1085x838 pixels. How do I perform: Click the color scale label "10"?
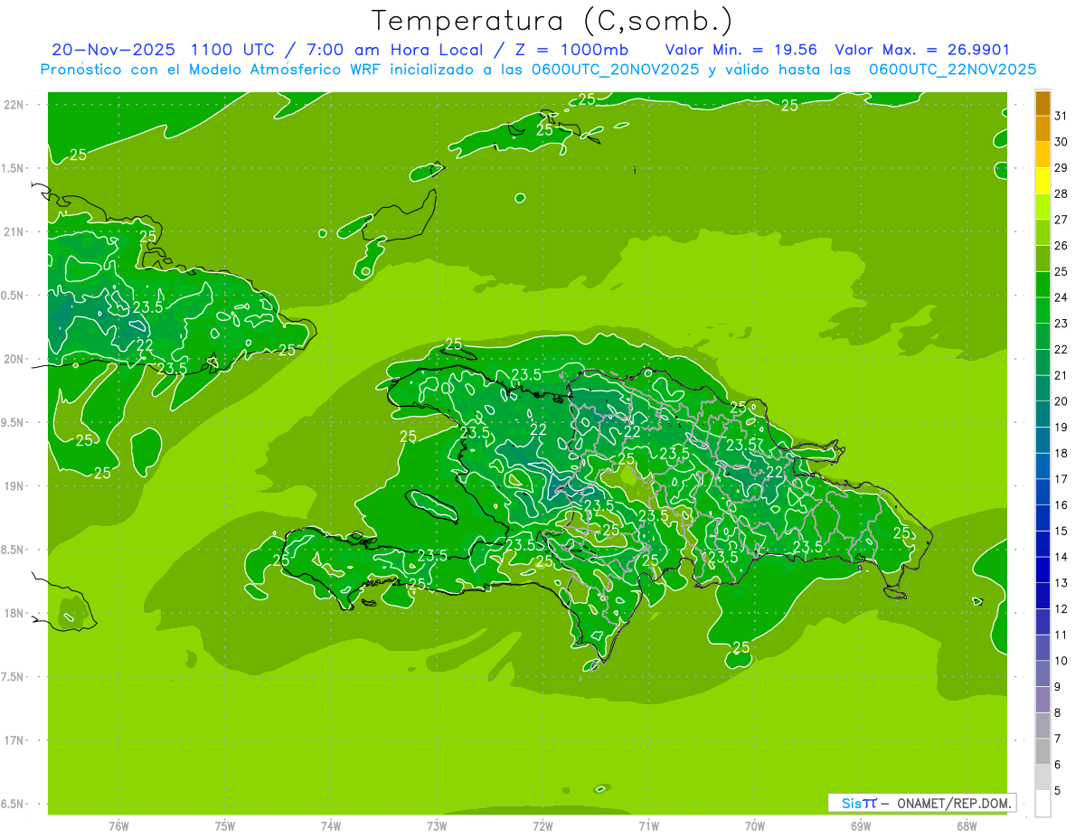[x=1061, y=661]
